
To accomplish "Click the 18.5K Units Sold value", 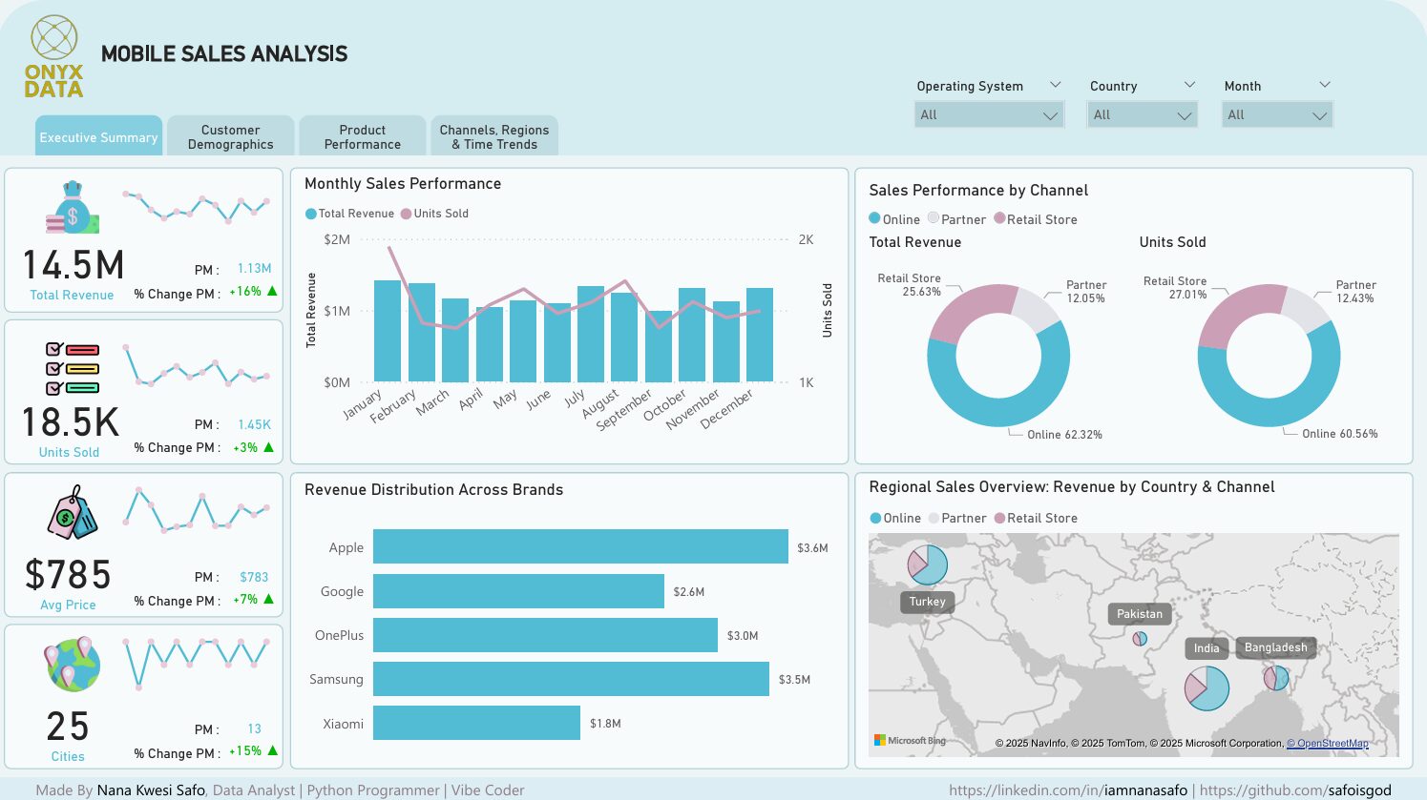I will coord(70,422).
